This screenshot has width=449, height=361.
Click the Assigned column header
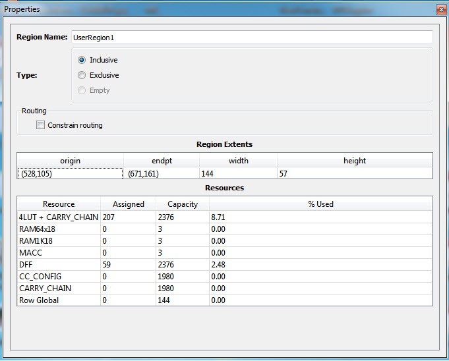128,204
